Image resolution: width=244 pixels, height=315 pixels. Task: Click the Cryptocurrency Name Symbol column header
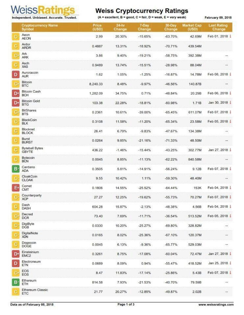point(40,27)
